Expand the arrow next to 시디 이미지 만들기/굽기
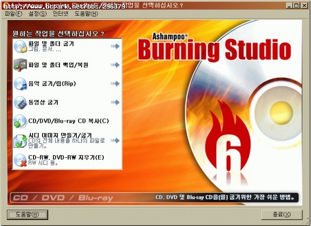311x226 pixels. (115, 141)
